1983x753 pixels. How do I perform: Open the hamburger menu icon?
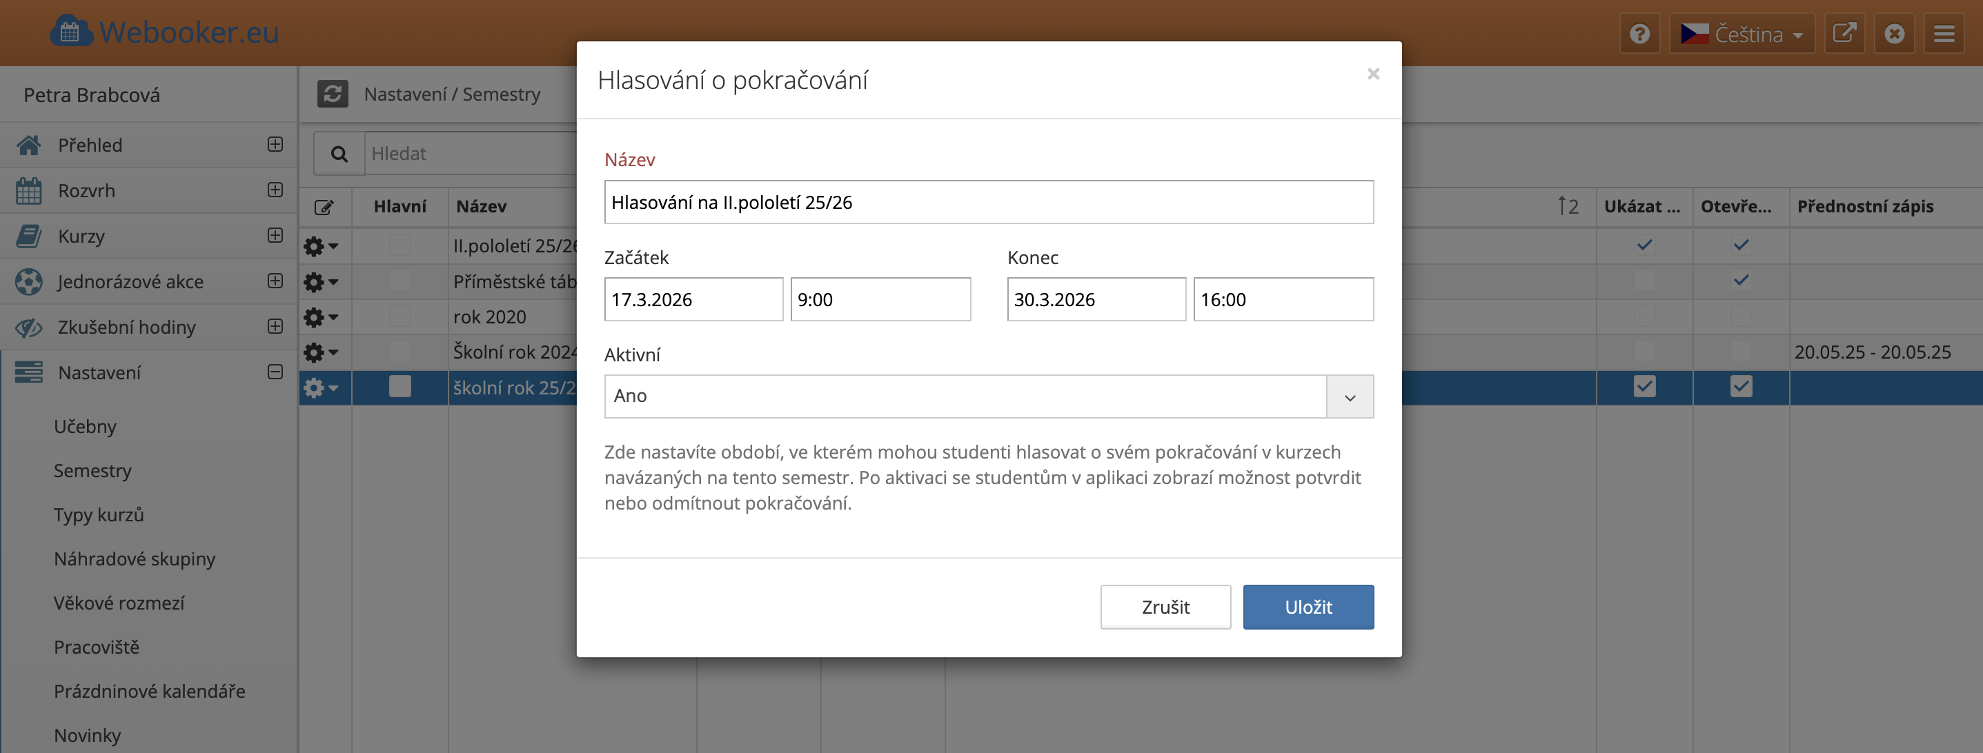point(1944,34)
